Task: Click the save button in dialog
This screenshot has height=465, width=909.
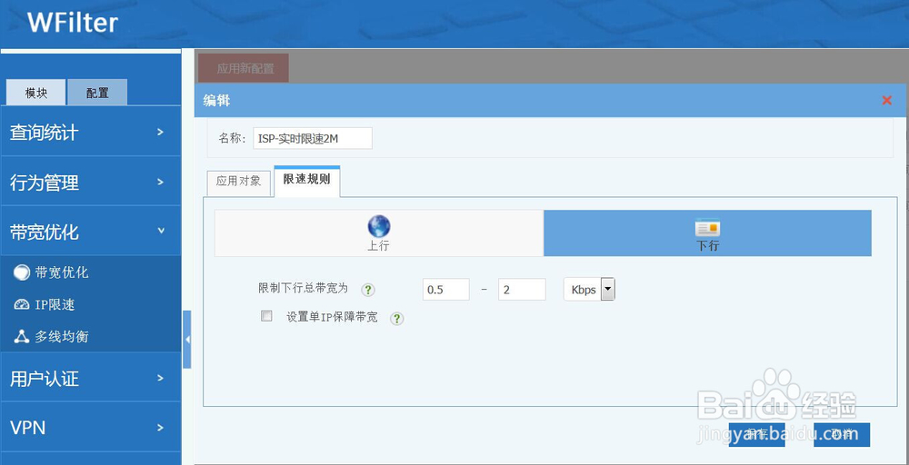Action: (756, 434)
